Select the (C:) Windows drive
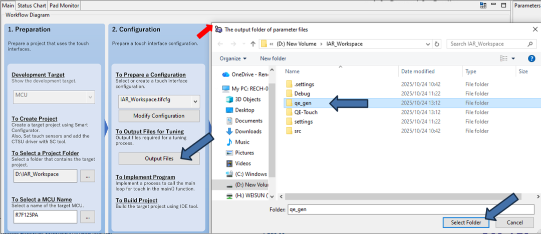Viewport: 541px width, 234px height. click(x=246, y=174)
